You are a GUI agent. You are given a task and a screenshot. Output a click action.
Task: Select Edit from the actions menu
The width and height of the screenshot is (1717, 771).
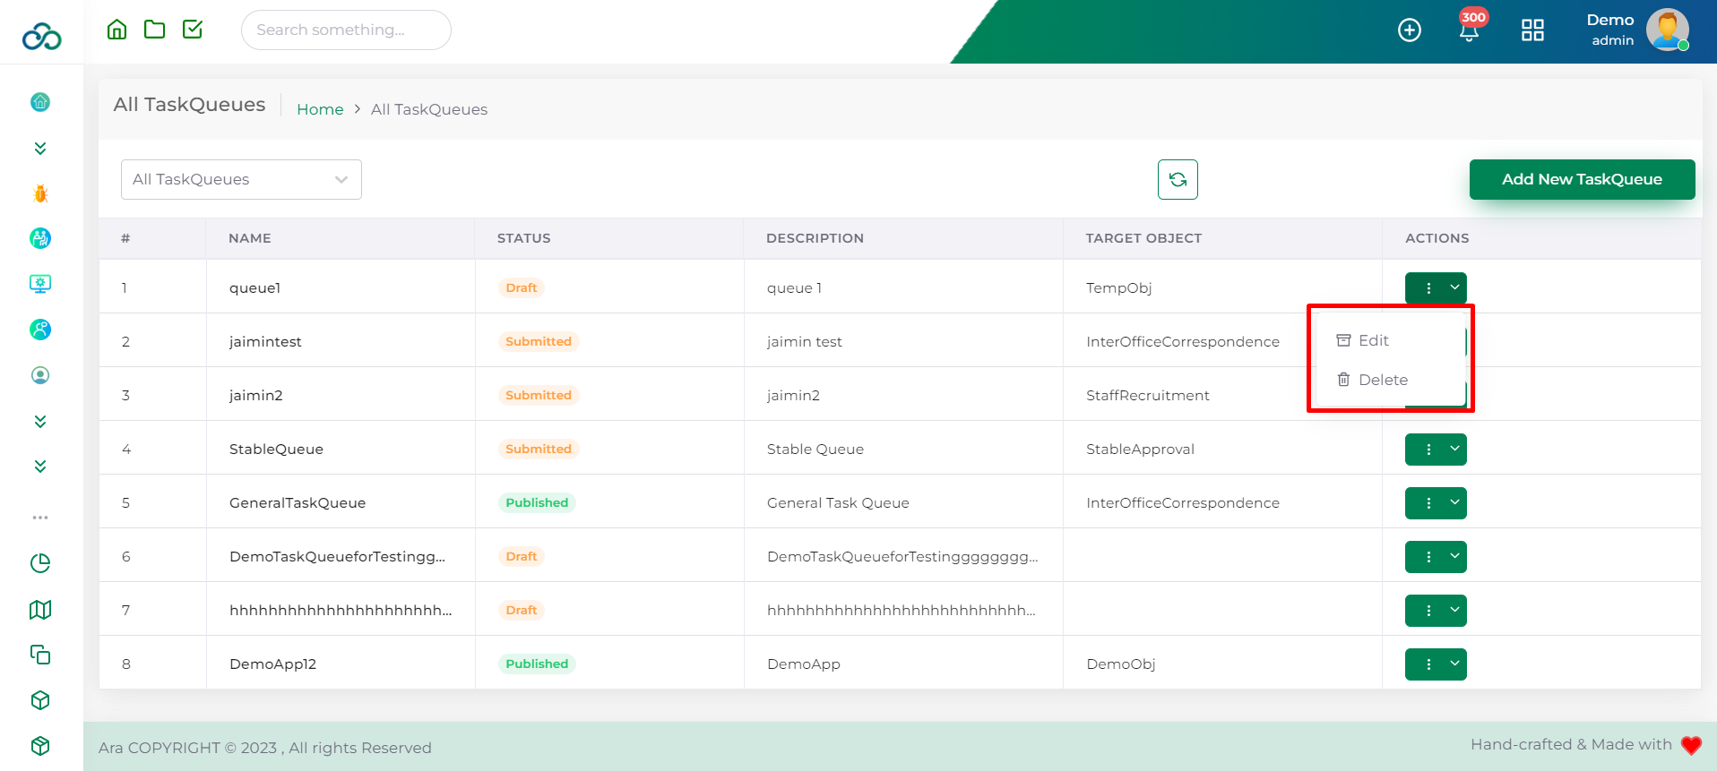point(1373,340)
